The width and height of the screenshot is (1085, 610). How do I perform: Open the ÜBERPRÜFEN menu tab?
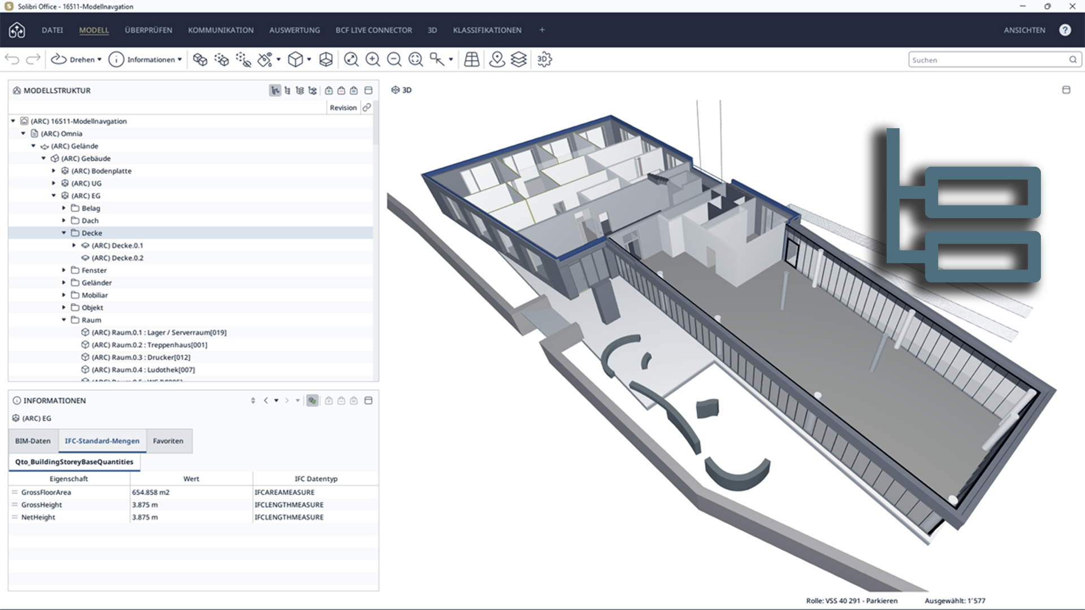point(149,30)
